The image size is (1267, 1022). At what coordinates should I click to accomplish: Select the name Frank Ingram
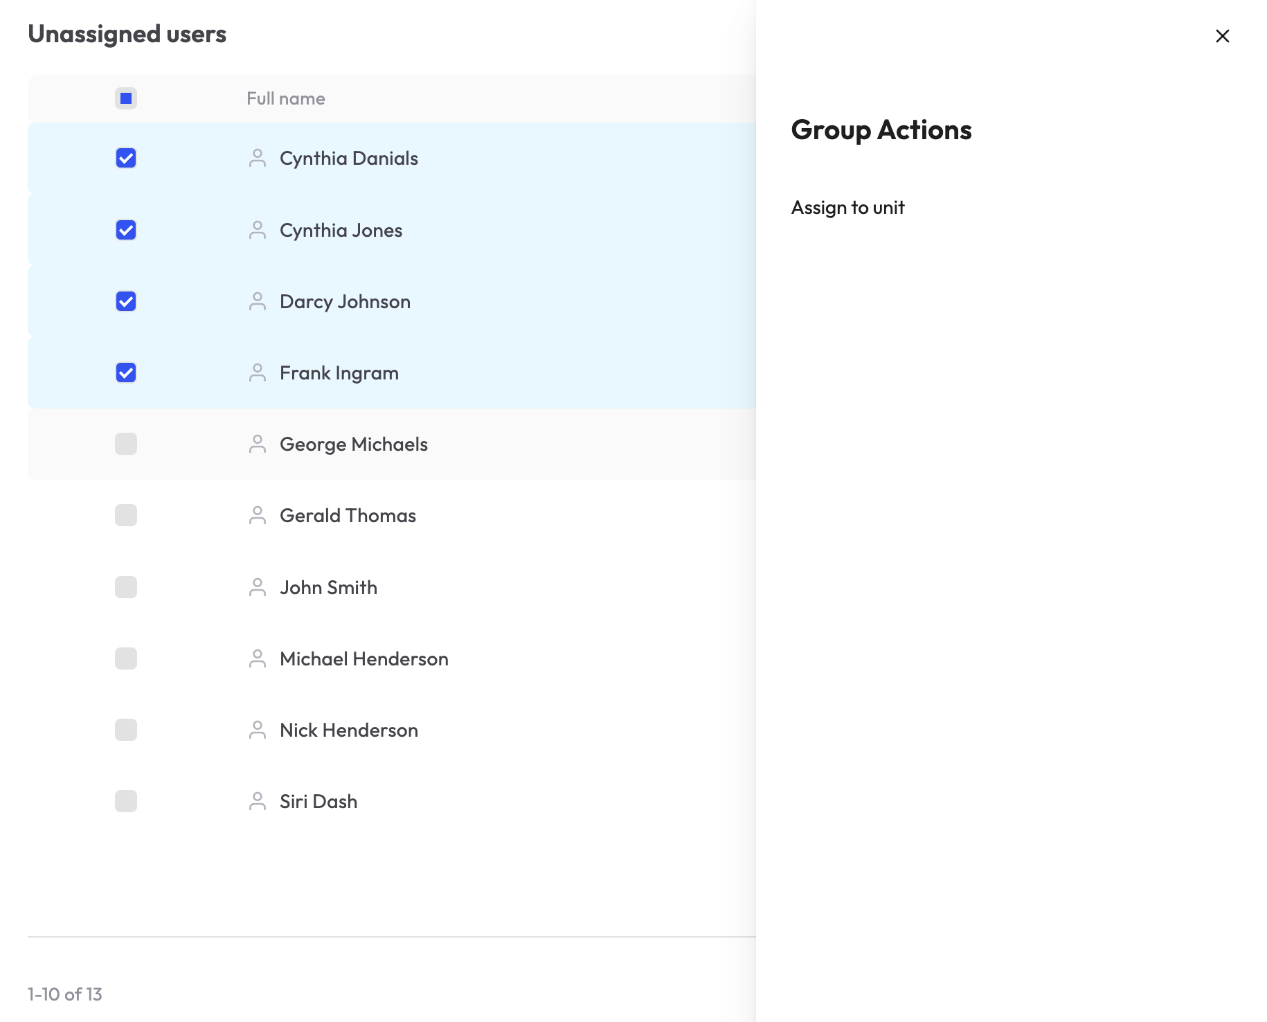click(x=339, y=373)
